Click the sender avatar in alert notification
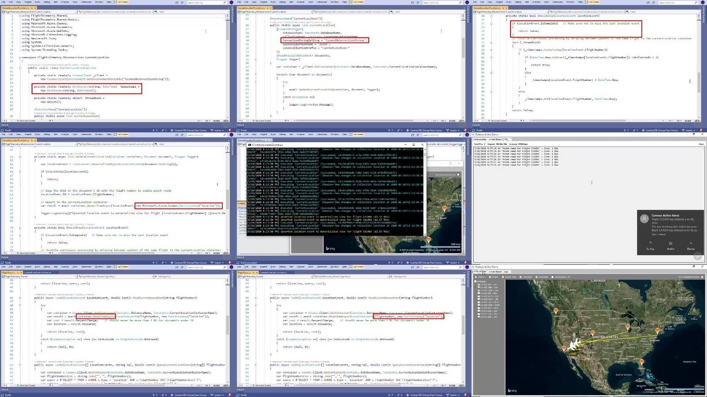The width and height of the screenshot is (707, 397). [645, 218]
